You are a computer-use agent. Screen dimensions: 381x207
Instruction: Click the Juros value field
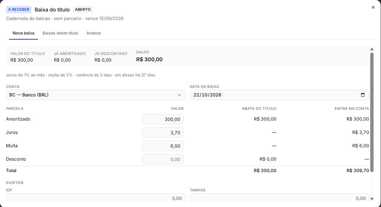162,132
